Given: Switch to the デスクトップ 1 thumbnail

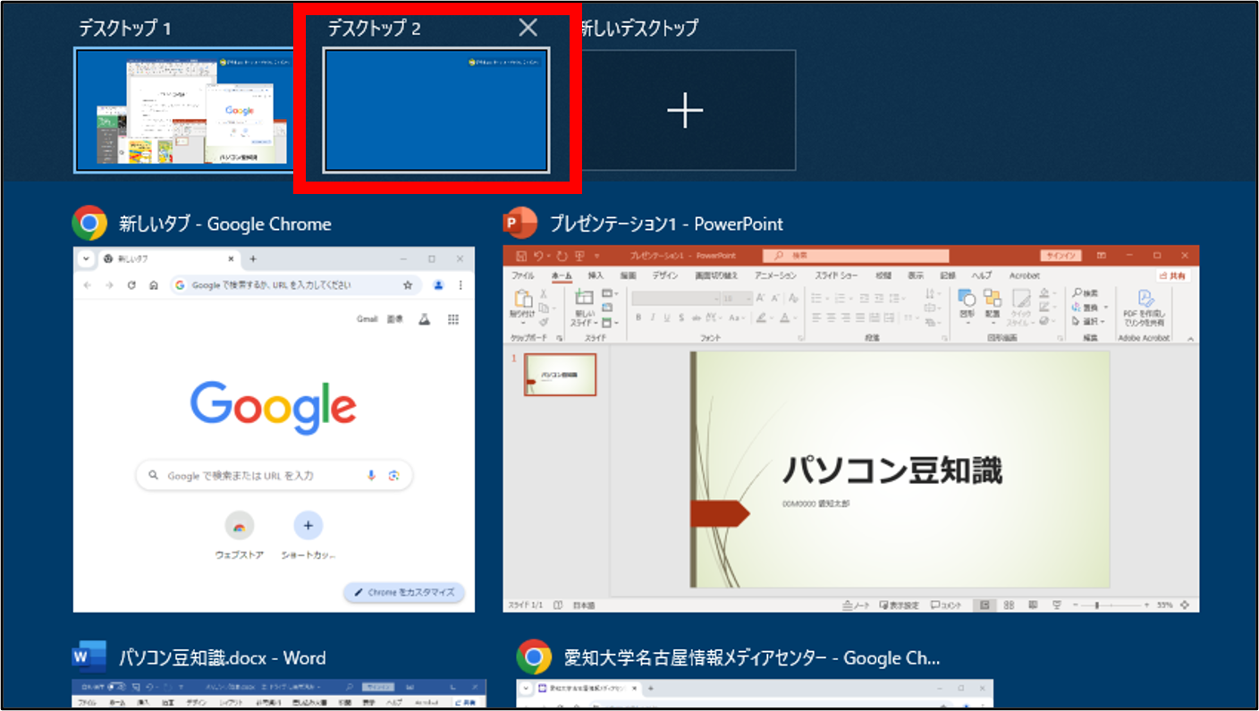Looking at the screenshot, I should [x=186, y=110].
